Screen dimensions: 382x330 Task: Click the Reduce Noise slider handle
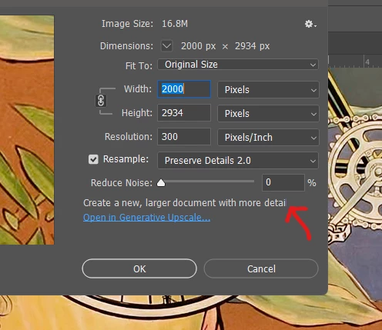161,183
